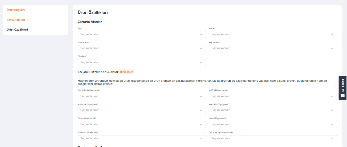Open the Cinsiyet dropdown

[x=142, y=62]
